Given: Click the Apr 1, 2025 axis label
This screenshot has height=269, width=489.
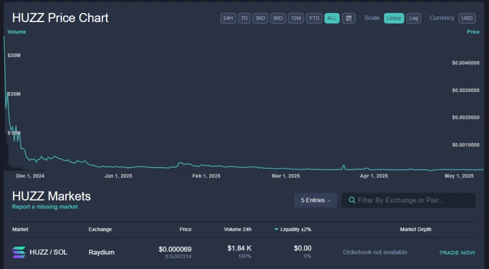Looking at the screenshot, I should click(374, 176).
